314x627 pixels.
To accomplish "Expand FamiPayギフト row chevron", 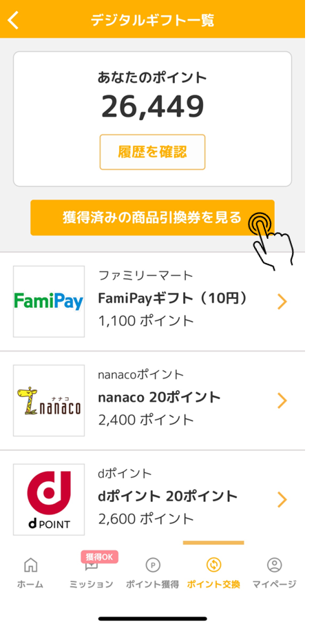I will coord(282,302).
